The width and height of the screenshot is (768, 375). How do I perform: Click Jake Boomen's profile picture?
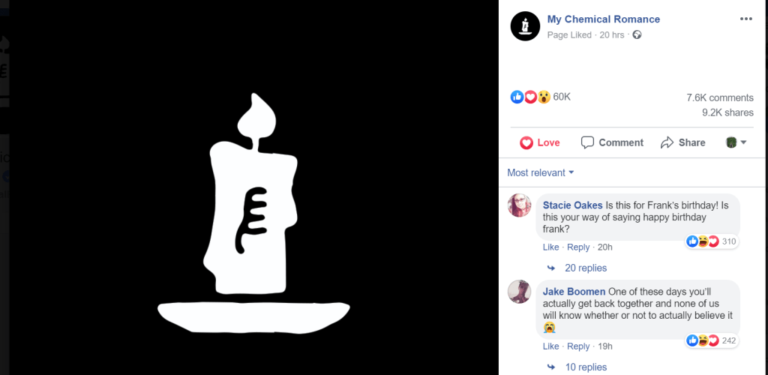pyautogui.click(x=520, y=292)
